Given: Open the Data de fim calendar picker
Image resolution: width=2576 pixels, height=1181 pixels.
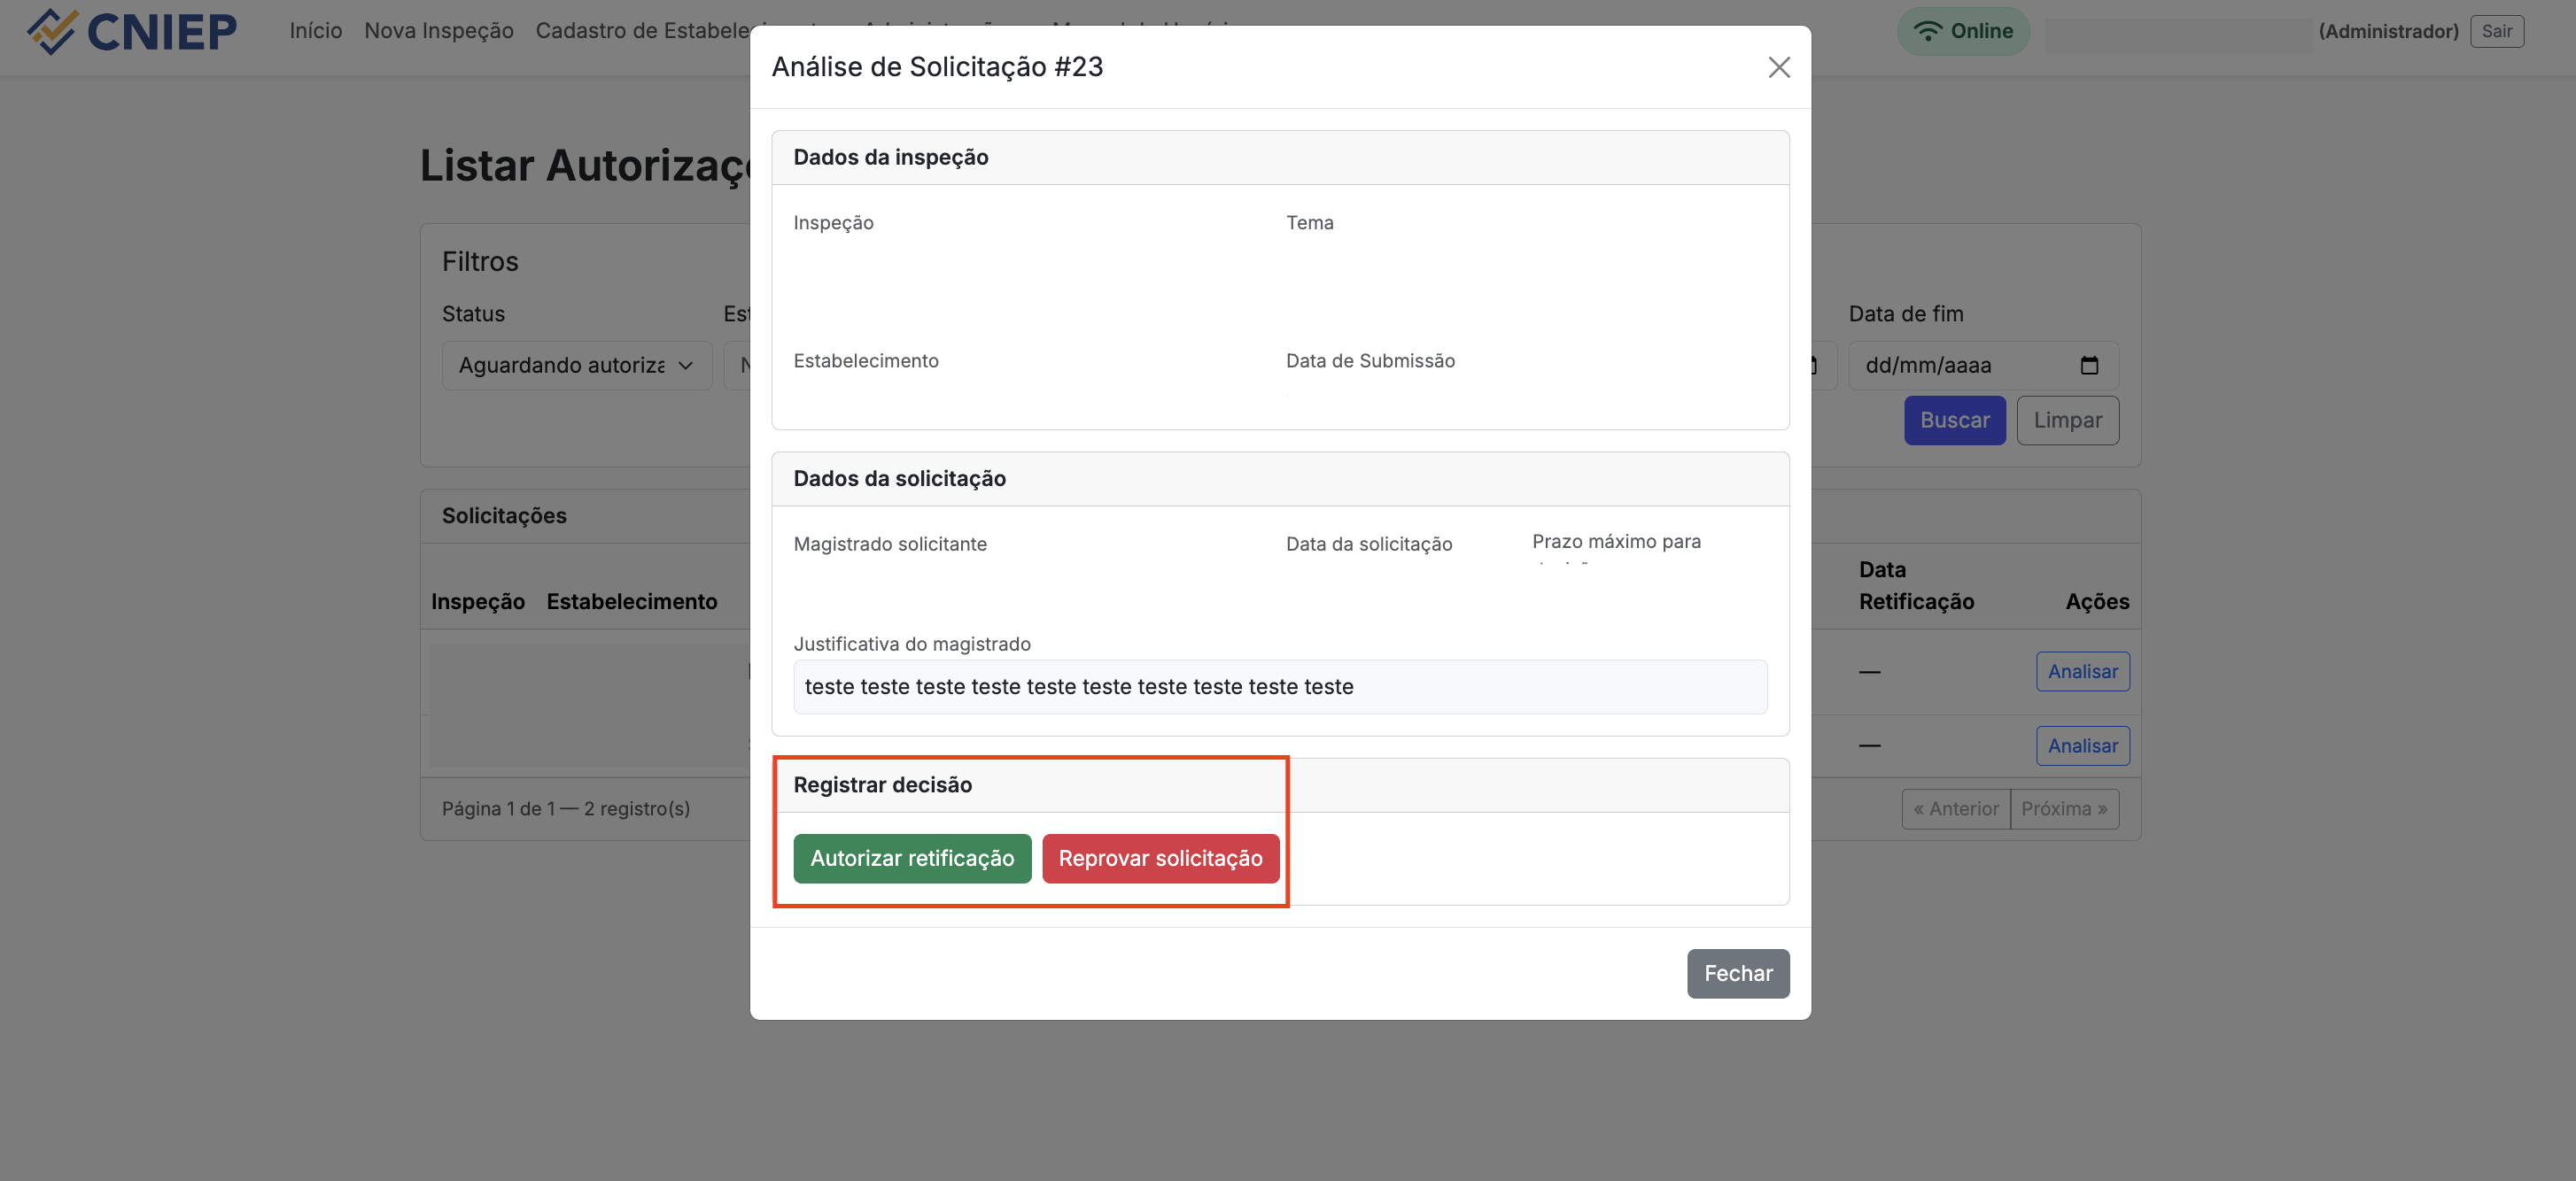Looking at the screenshot, I should (x=2089, y=365).
